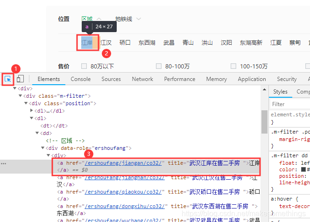
Task: Open the /ershoufang/qiaokou/co32/ href link
Action: pos(123,192)
